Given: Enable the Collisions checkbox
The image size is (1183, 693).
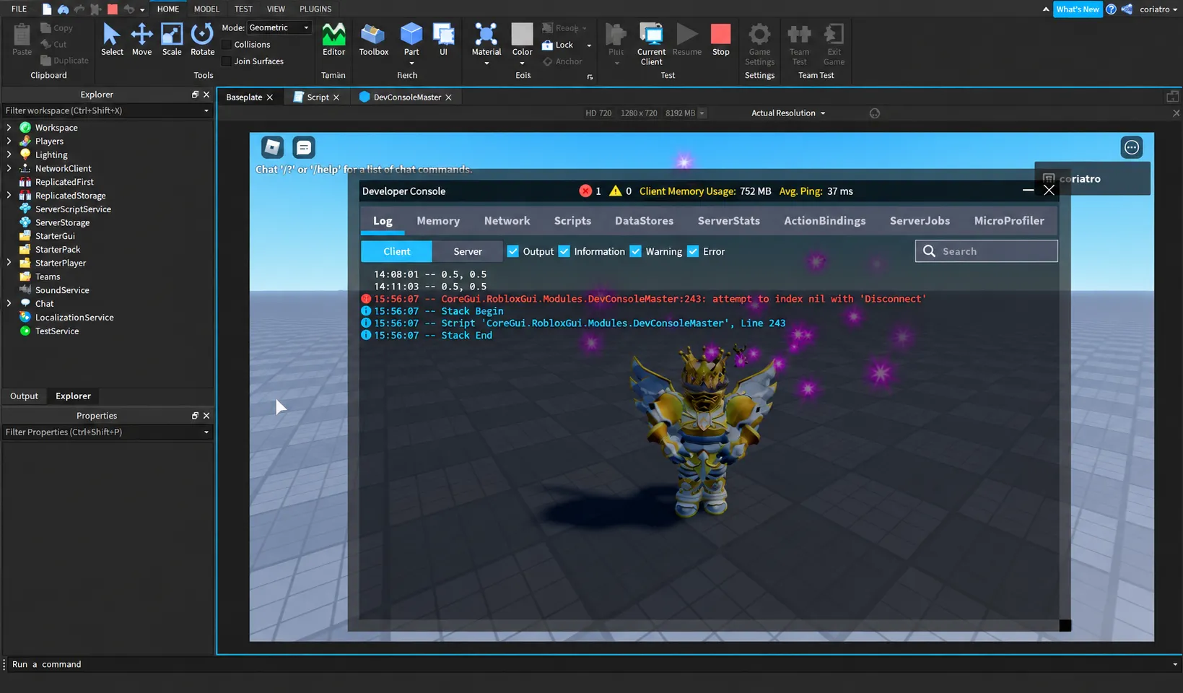Looking at the screenshot, I should 227,45.
